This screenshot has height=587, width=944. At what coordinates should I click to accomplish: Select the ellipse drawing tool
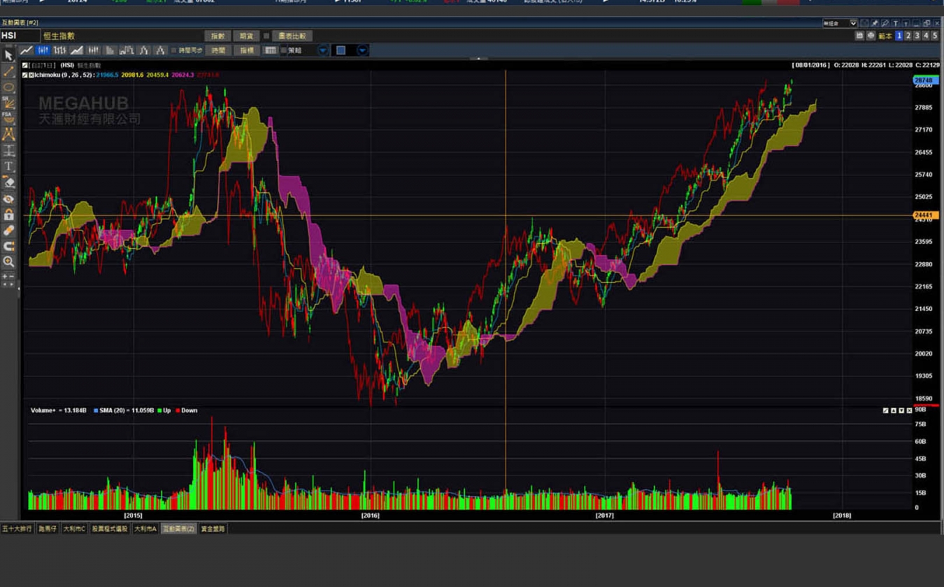click(x=8, y=87)
